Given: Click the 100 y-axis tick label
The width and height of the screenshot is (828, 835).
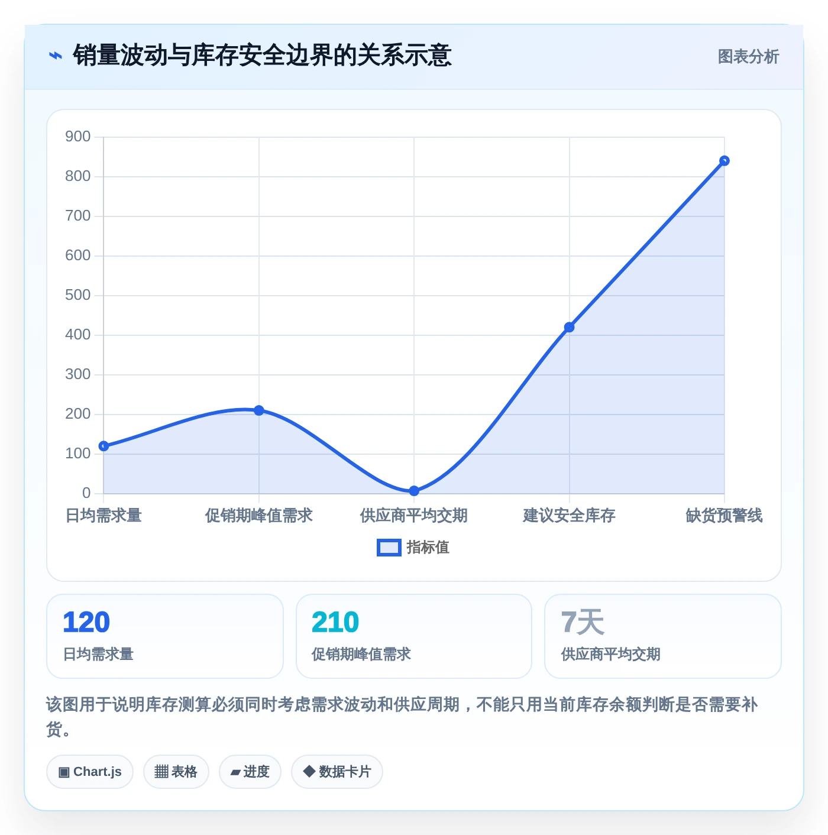Looking at the screenshot, I should [78, 454].
